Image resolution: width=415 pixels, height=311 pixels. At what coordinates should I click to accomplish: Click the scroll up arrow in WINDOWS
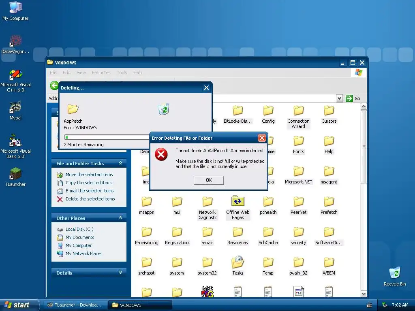pyautogui.click(x=364, y=107)
